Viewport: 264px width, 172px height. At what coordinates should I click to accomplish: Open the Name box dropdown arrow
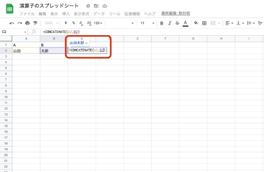pyautogui.click(x=25, y=32)
